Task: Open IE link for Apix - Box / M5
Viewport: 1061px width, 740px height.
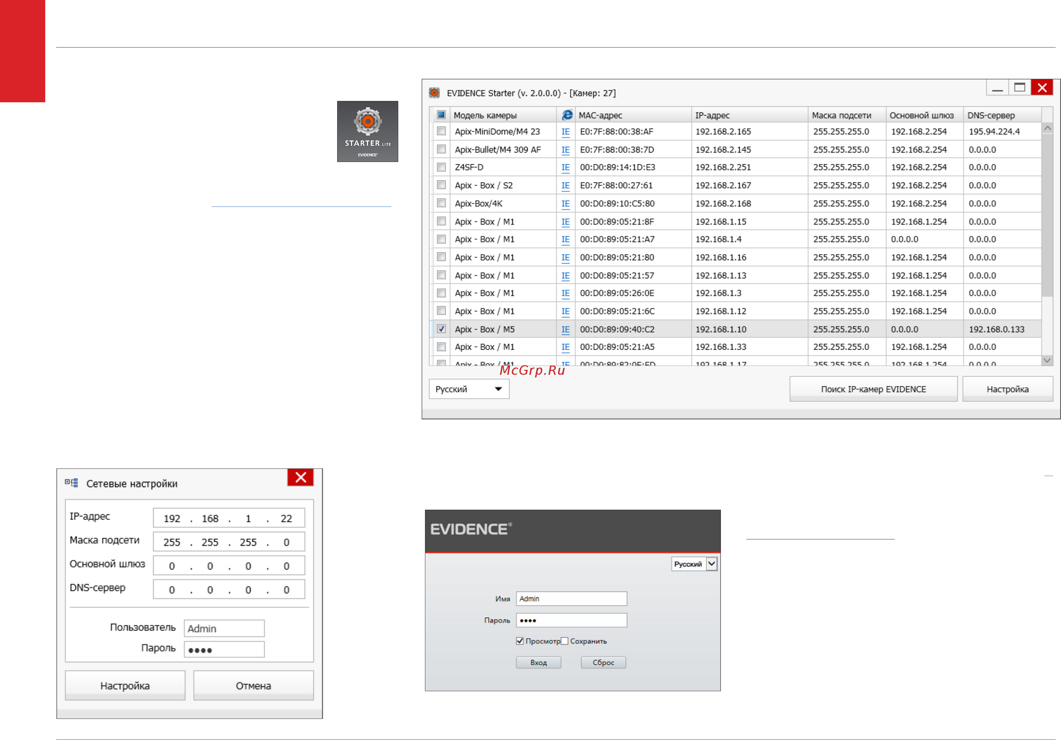Action: point(566,330)
